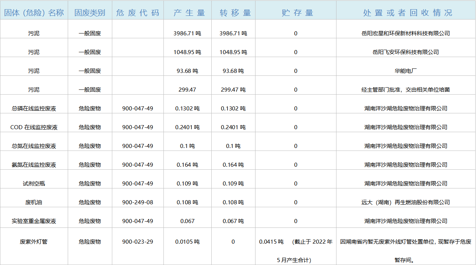Image resolution: width=476 pixels, height=265 pixels.
Task: Select the COD 在线监控废液 cell
Action: (34, 127)
